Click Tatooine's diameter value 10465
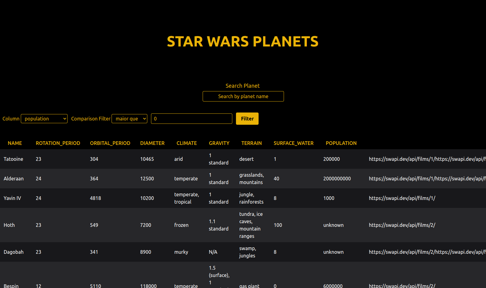The image size is (486, 288). [x=147, y=159]
